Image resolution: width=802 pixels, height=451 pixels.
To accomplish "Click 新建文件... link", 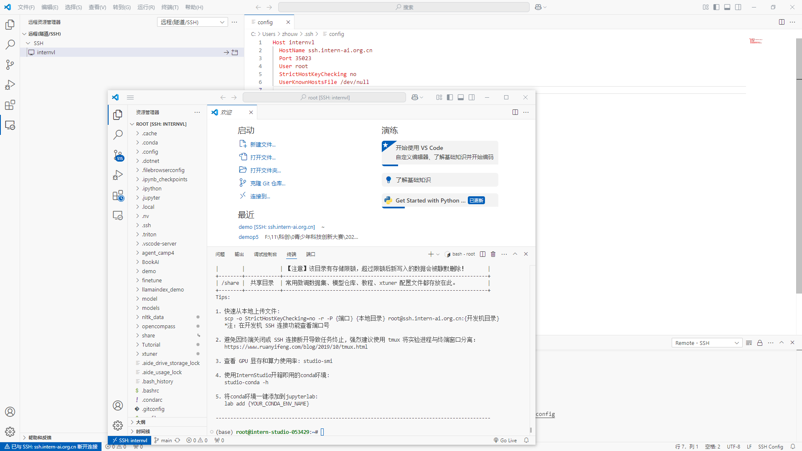I will [x=263, y=144].
